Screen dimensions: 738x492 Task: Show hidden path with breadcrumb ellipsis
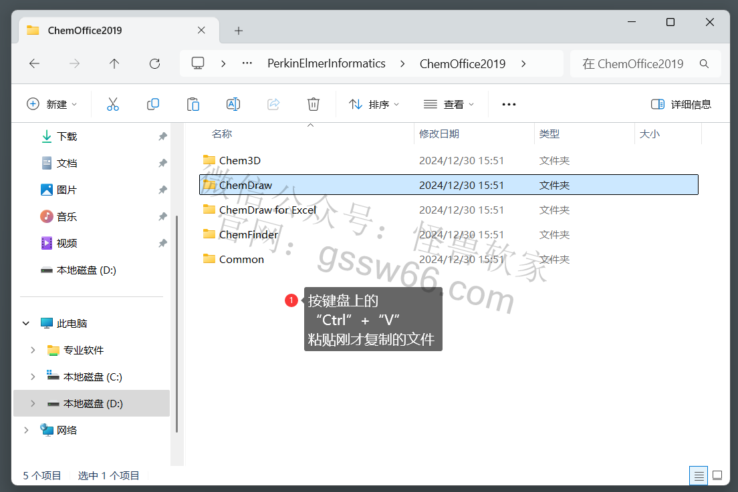tap(247, 63)
